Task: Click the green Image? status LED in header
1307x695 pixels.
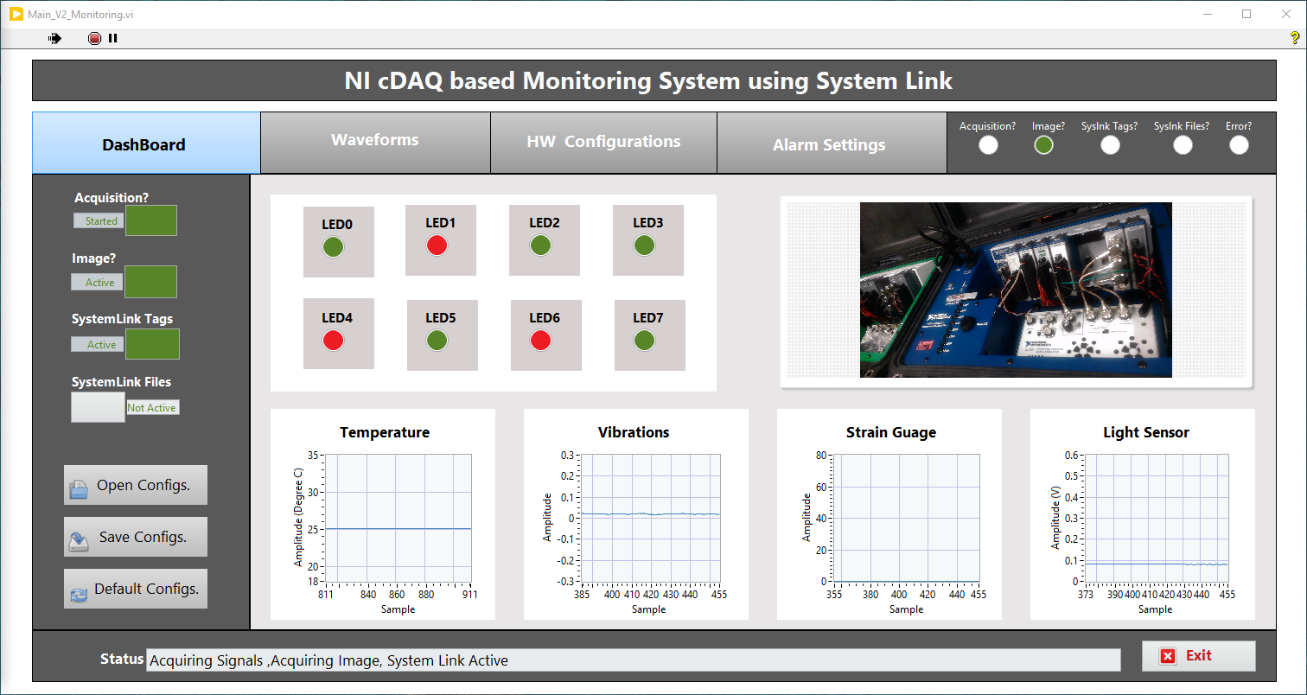Action: coord(1043,145)
